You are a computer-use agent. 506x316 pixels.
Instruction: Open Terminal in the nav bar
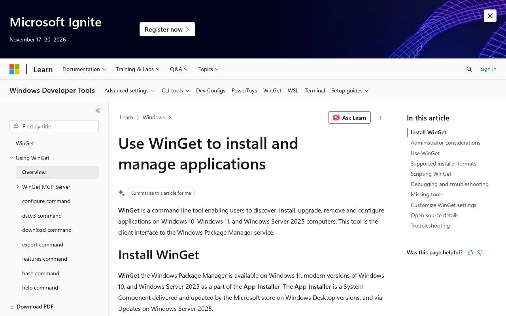click(315, 90)
